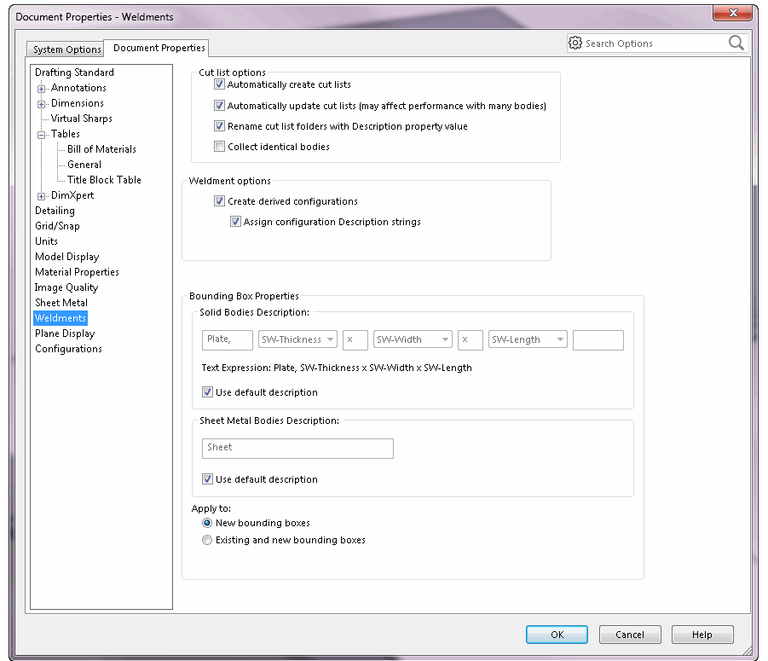This screenshot has height=661, width=768.
Task: Click the magnifying glass search icon
Action: tap(736, 43)
